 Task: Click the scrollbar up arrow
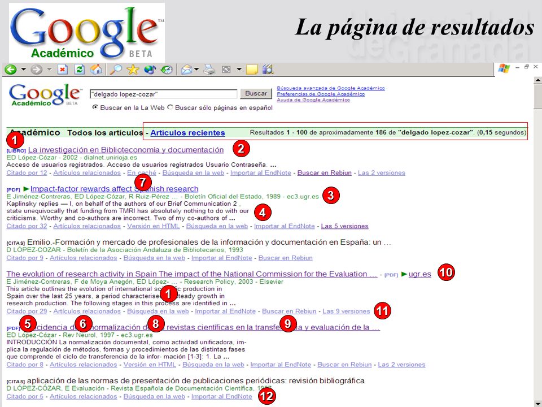[x=537, y=80]
